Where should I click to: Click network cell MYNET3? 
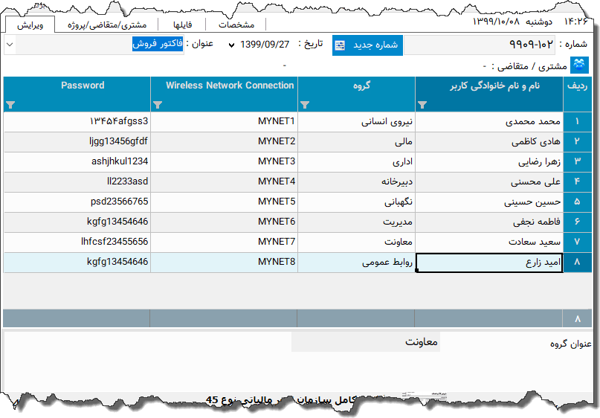[x=225, y=162]
